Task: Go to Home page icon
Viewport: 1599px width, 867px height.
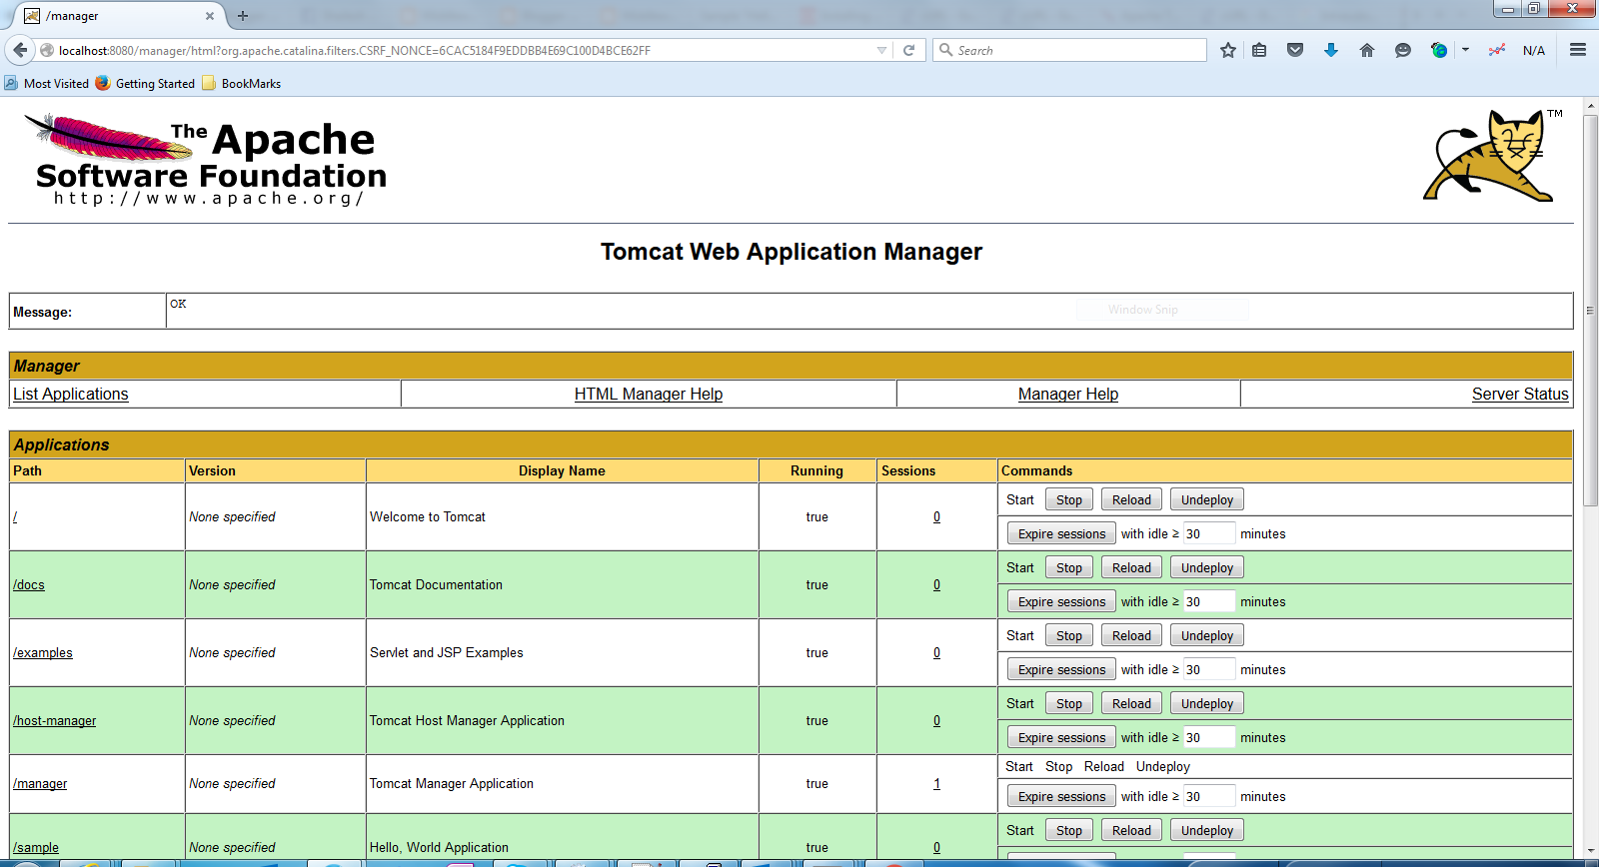Action: pyautogui.click(x=1367, y=50)
